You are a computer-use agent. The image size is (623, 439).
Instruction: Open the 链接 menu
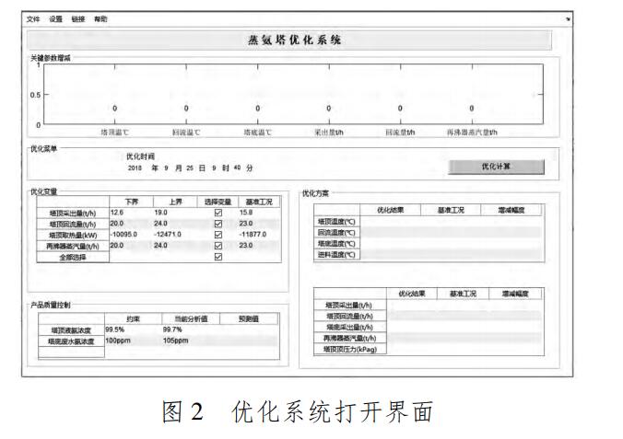tap(77, 19)
